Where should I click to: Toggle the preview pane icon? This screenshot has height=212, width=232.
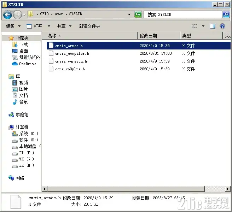(213, 26)
